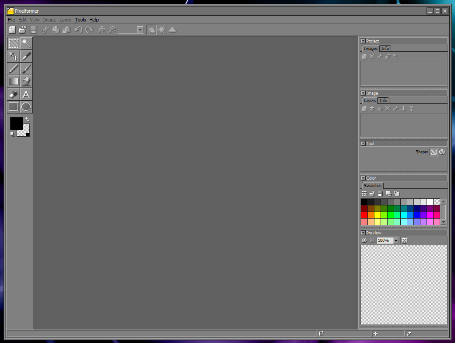Open Info tab in Project panel
The height and width of the screenshot is (343, 455).
pyautogui.click(x=385, y=49)
